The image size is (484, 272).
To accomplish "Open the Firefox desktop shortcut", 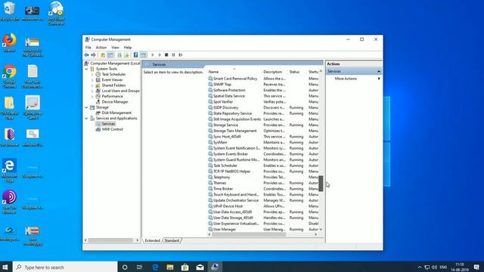I will (10, 43).
